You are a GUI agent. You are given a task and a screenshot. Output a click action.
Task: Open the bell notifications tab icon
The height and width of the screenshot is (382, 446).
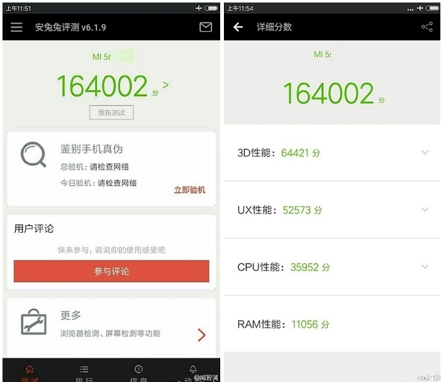tap(193, 369)
